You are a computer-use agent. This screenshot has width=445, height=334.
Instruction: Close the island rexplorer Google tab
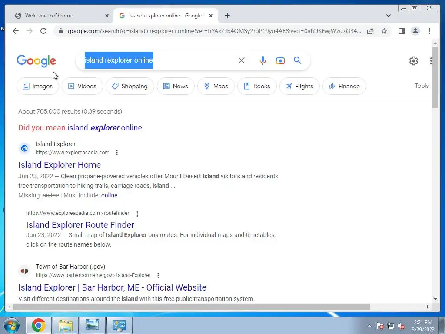tap(211, 16)
